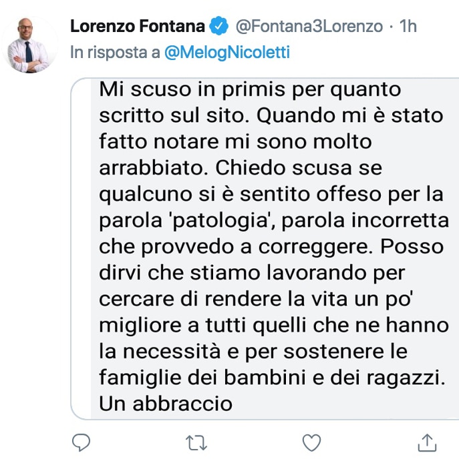Open the attached apology text image
This screenshot has width=459, height=459.
(265, 249)
